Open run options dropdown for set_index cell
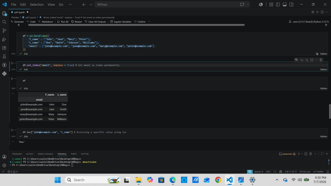Screen dimensions: 331x186 [15, 63]
